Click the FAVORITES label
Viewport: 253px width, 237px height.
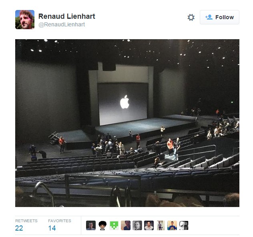point(60,221)
